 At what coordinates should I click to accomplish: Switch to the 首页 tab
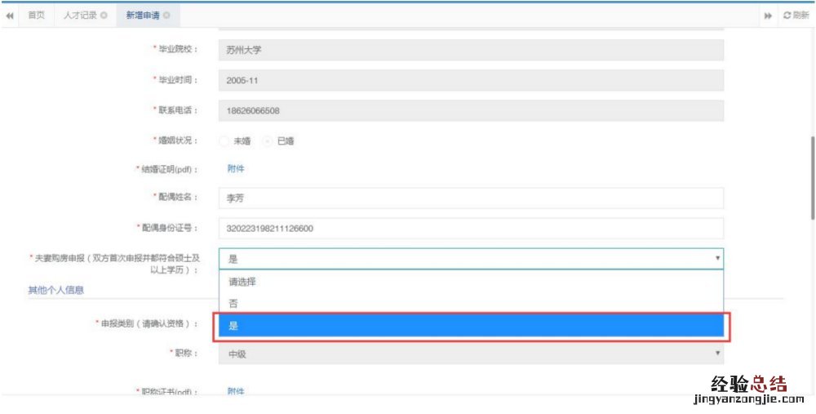click(37, 16)
